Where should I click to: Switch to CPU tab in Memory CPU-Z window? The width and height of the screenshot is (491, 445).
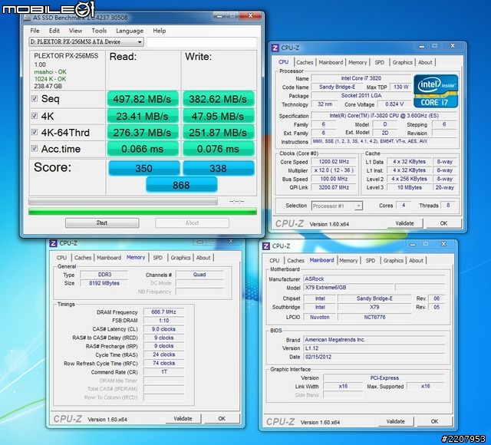(61, 258)
